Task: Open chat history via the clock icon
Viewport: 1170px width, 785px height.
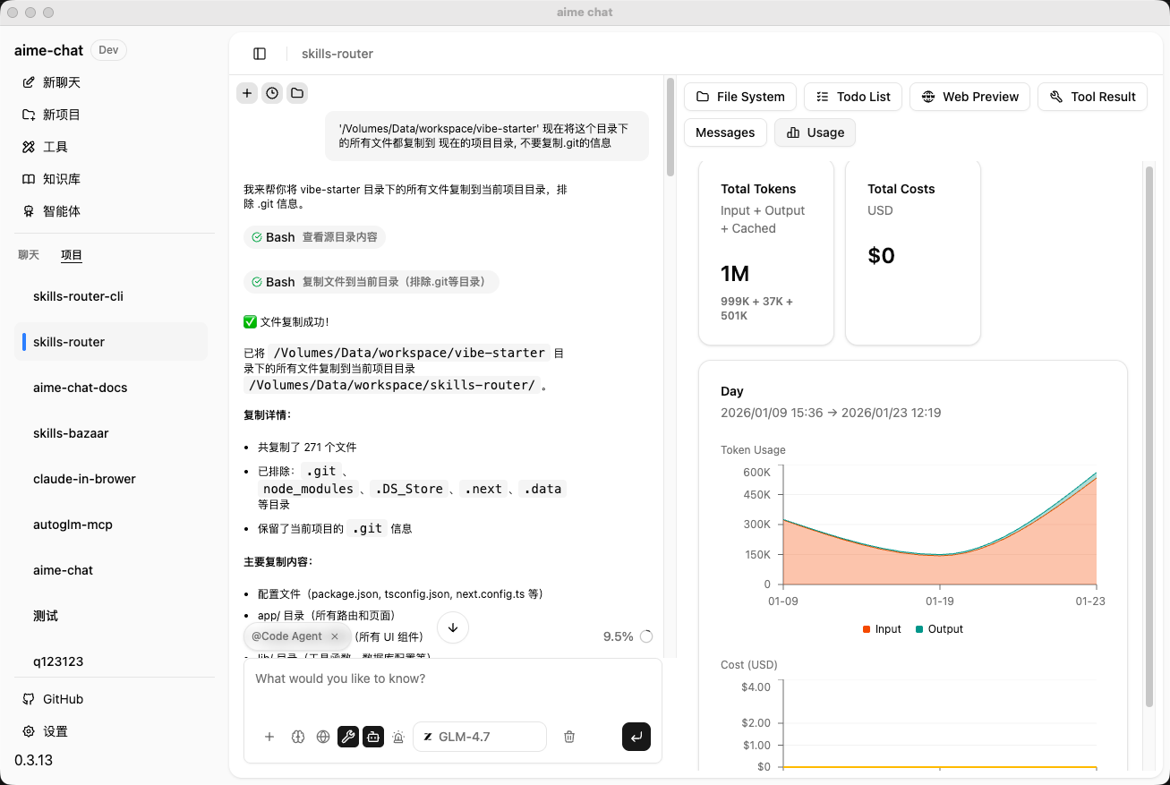Action: [x=272, y=93]
